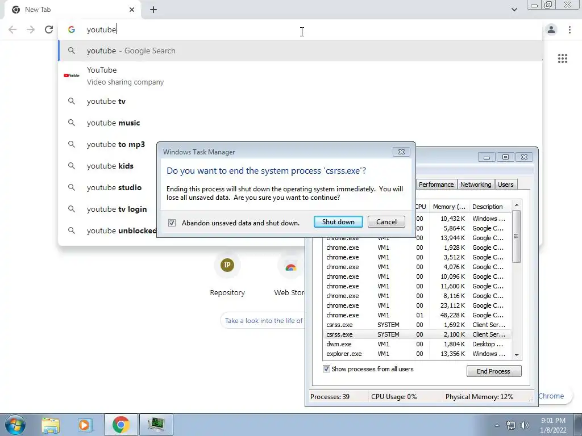The height and width of the screenshot is (436, 582).
Task: Switch to the Networking tab
Action: 476,185
